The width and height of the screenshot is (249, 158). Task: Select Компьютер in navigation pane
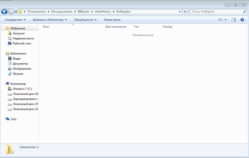[x=18, y=84]
